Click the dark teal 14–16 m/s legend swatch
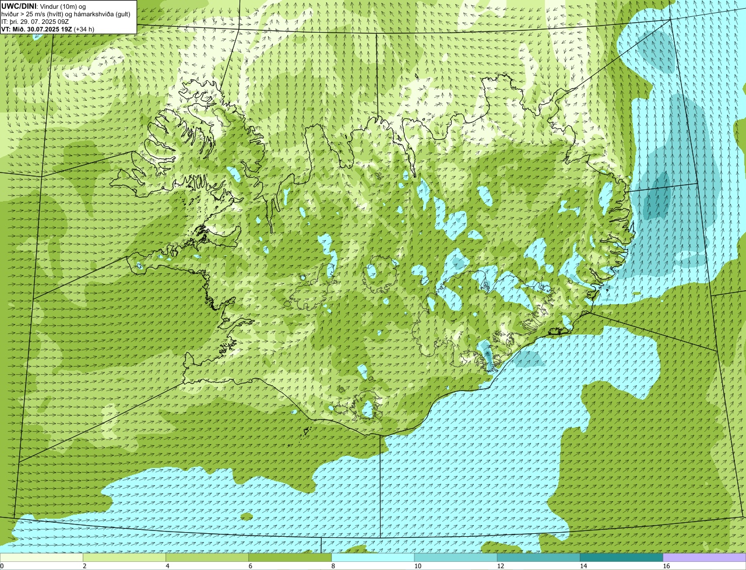Image resolution: width=746 pixels, height=570 pixels. click(621, 557)
